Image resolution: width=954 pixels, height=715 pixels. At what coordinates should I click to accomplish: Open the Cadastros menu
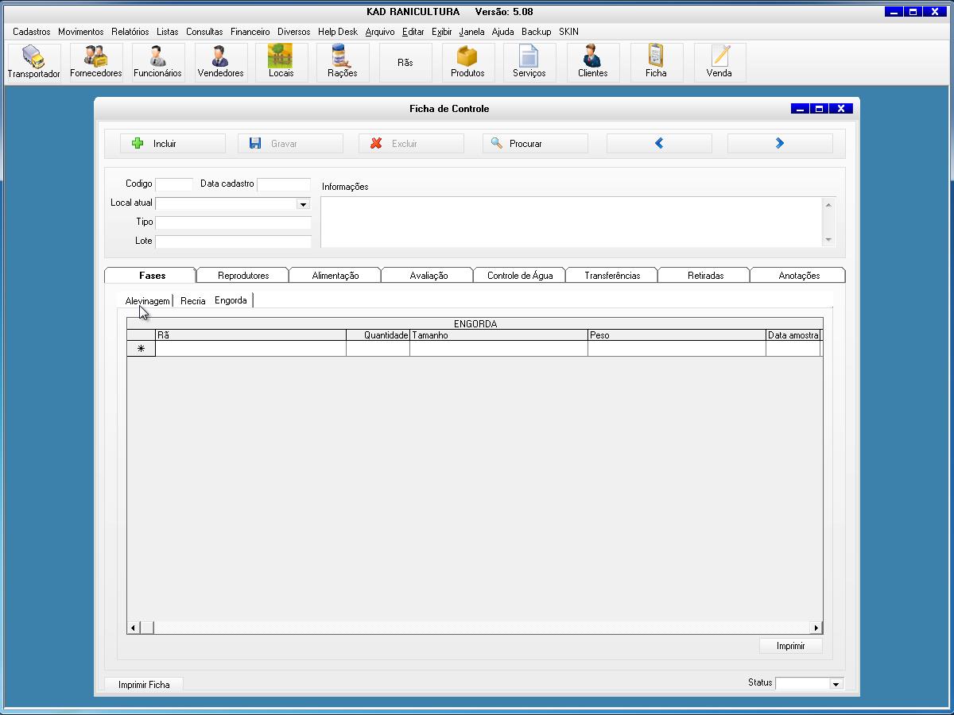[32, 32]
